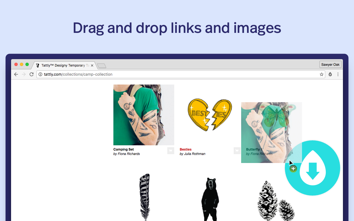Click the forward navigation arrow
This screenshot has width=354, height=221.
click(24, 74)
